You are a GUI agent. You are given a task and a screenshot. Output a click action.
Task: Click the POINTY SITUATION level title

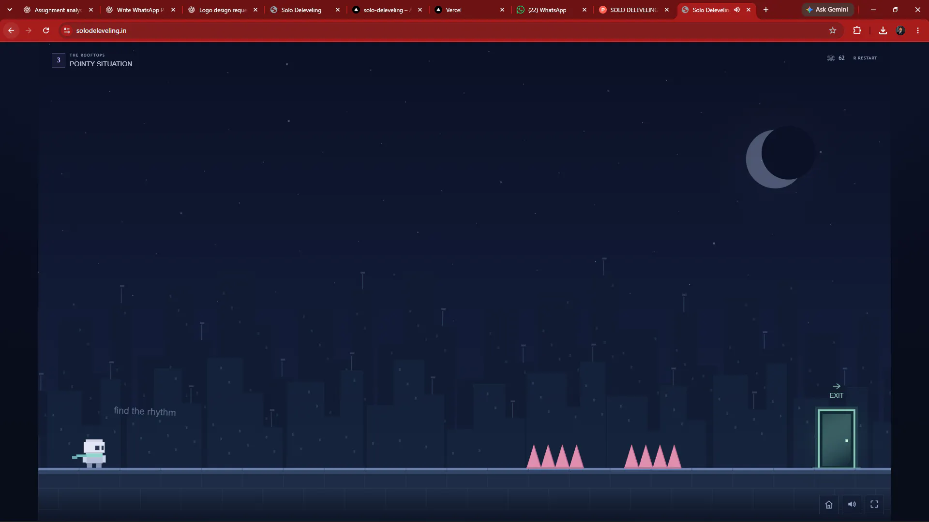coord(101,64)
